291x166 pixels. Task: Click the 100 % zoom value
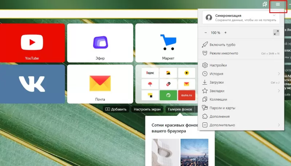tap(215, 33)
